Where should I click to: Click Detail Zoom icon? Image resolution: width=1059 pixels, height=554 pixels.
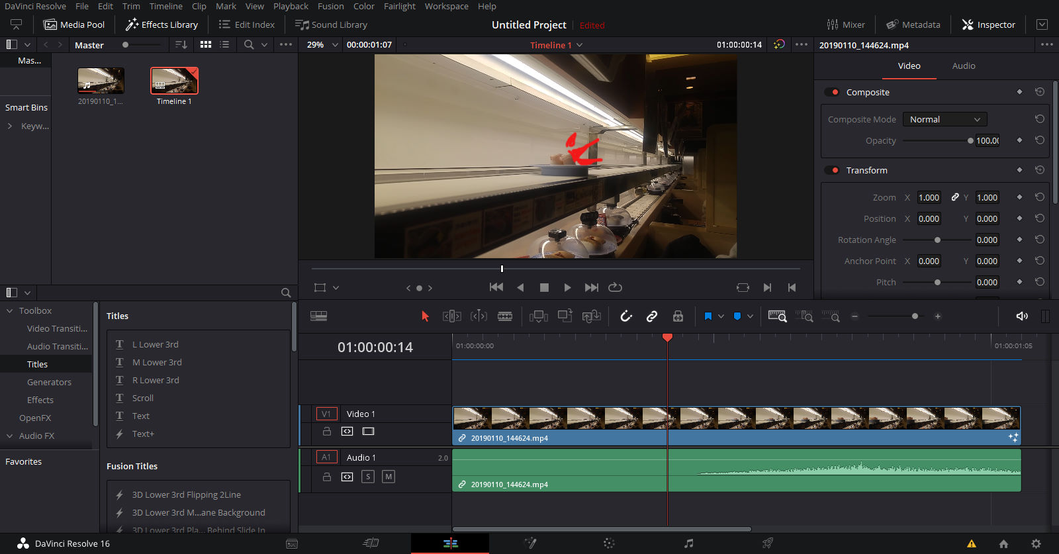[804, 316]
